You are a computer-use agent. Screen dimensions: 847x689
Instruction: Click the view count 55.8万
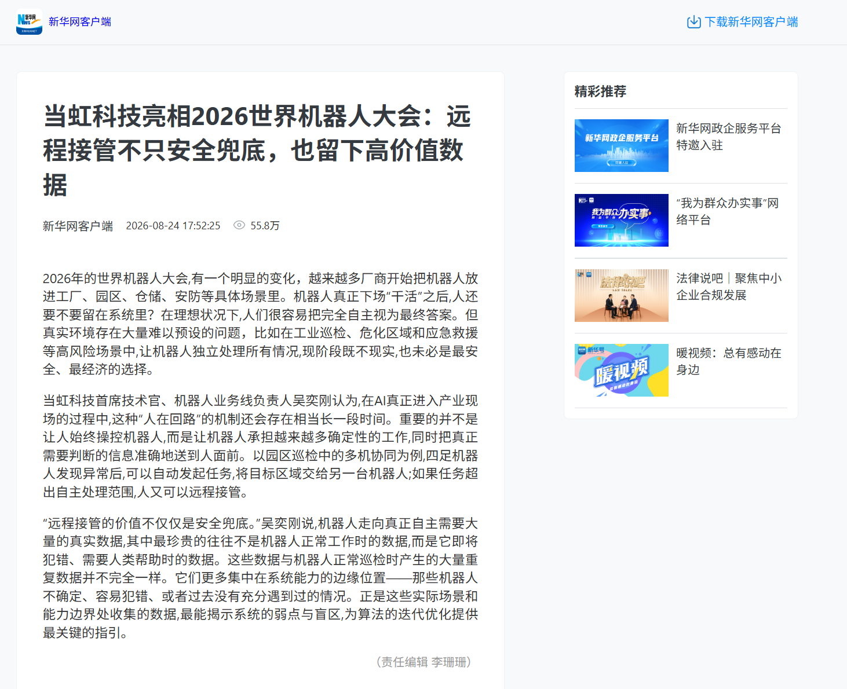tap(265, 226)
